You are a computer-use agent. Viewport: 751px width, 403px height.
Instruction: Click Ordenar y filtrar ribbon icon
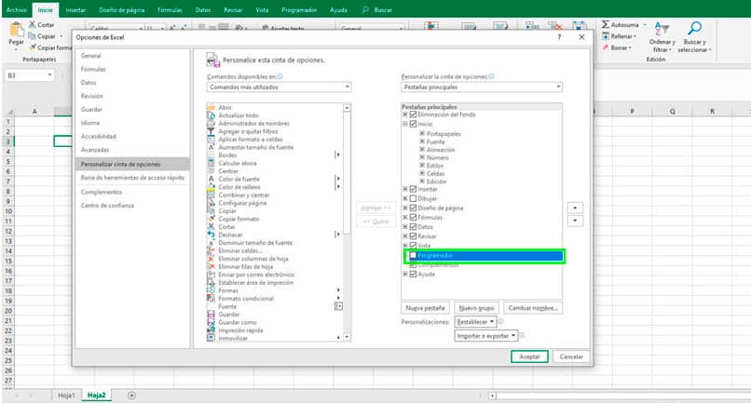[662, 28]
